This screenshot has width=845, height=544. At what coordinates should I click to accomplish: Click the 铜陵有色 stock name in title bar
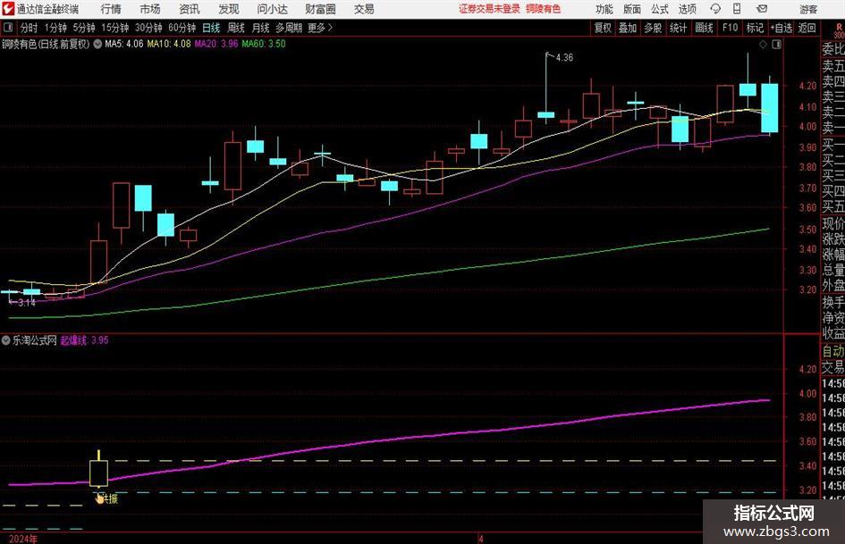[x=544, y=9]
